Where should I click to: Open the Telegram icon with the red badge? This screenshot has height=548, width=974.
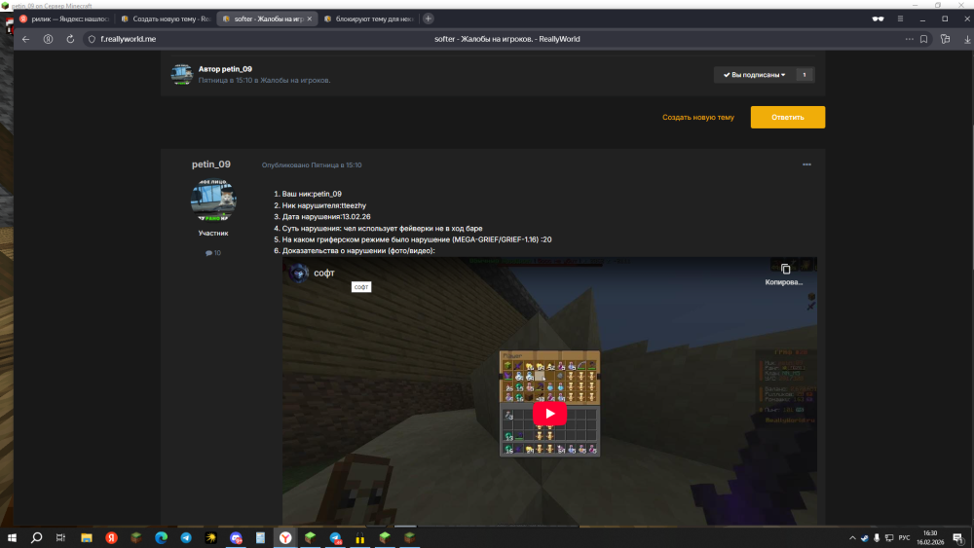click(335, 538)
